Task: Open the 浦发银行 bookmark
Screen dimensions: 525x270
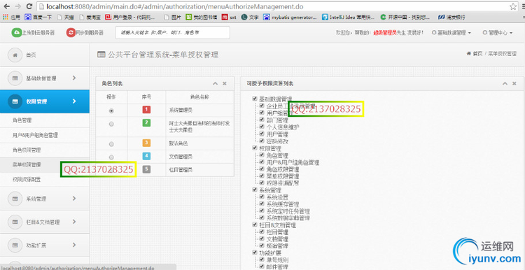Action: pyautogui.click(x=452, y=17)
